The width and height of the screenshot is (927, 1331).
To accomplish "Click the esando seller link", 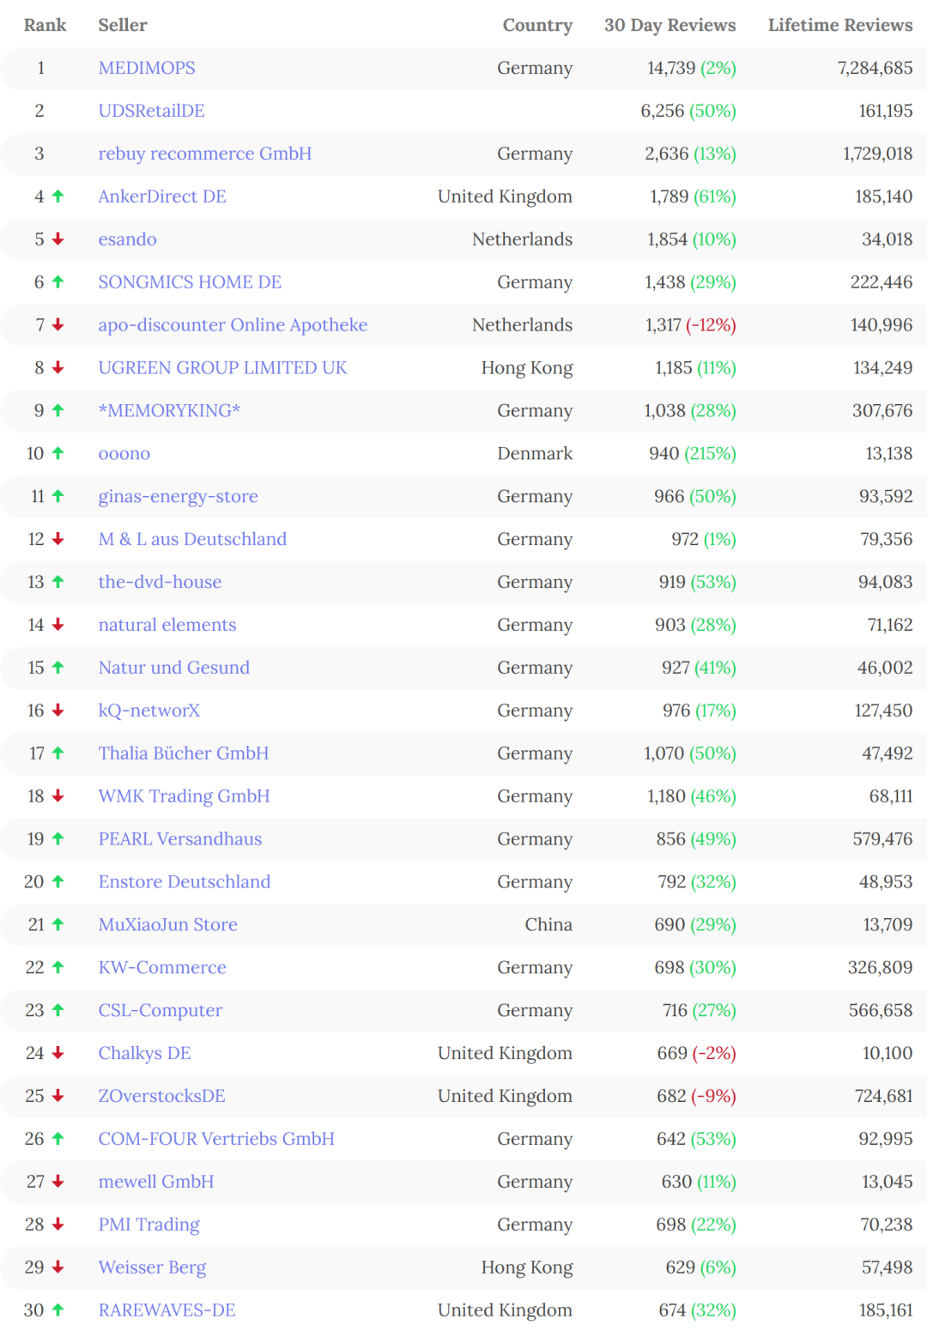I will pos(128,239).
